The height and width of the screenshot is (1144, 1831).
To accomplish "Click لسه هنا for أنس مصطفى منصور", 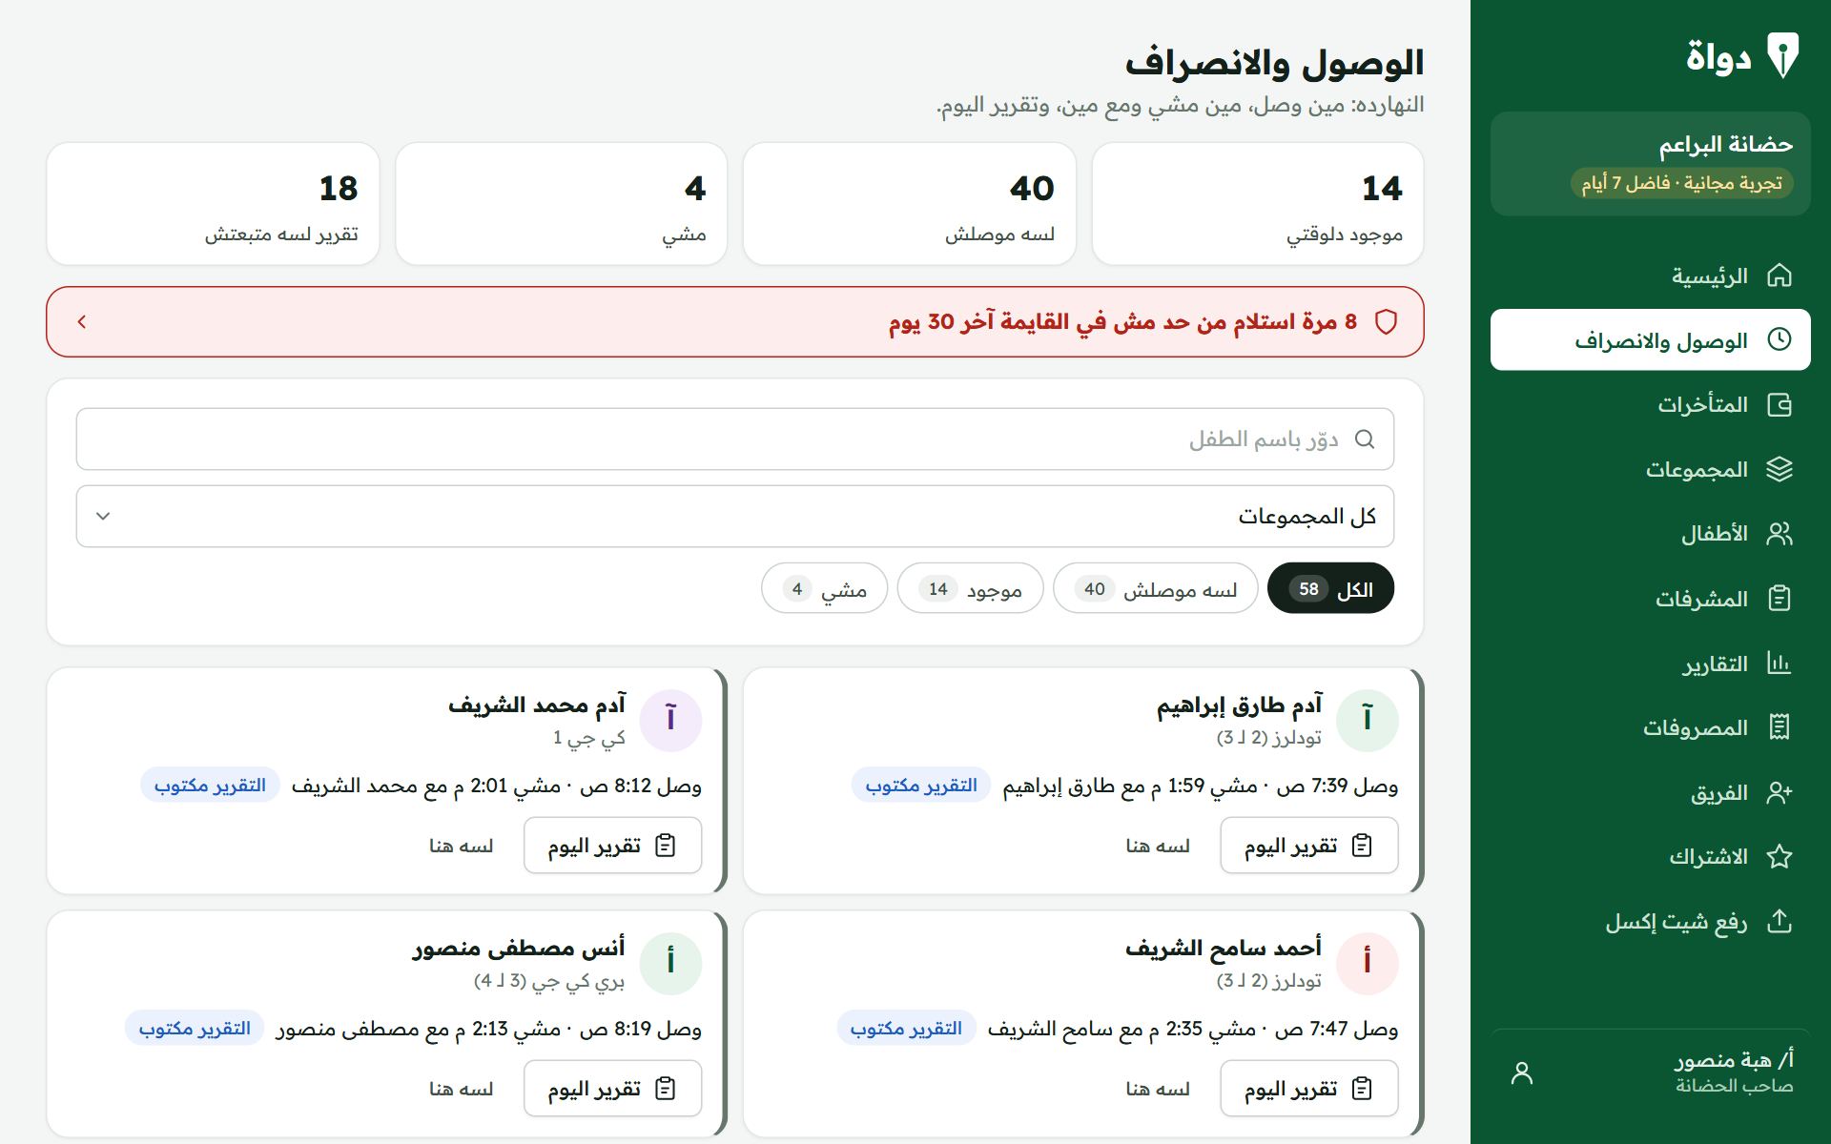I will (x=462, y=1089).
